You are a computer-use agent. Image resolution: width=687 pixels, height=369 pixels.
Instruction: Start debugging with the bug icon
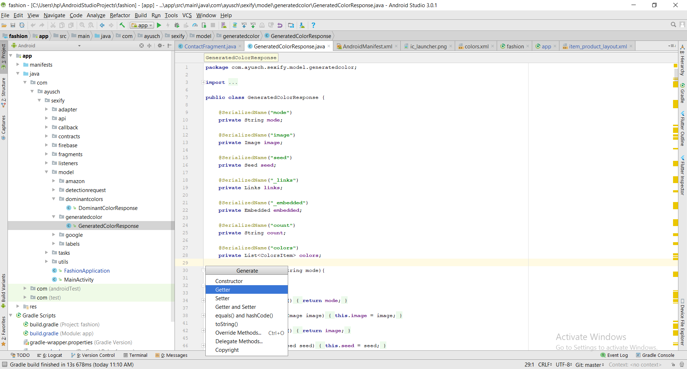pos(177,25)
